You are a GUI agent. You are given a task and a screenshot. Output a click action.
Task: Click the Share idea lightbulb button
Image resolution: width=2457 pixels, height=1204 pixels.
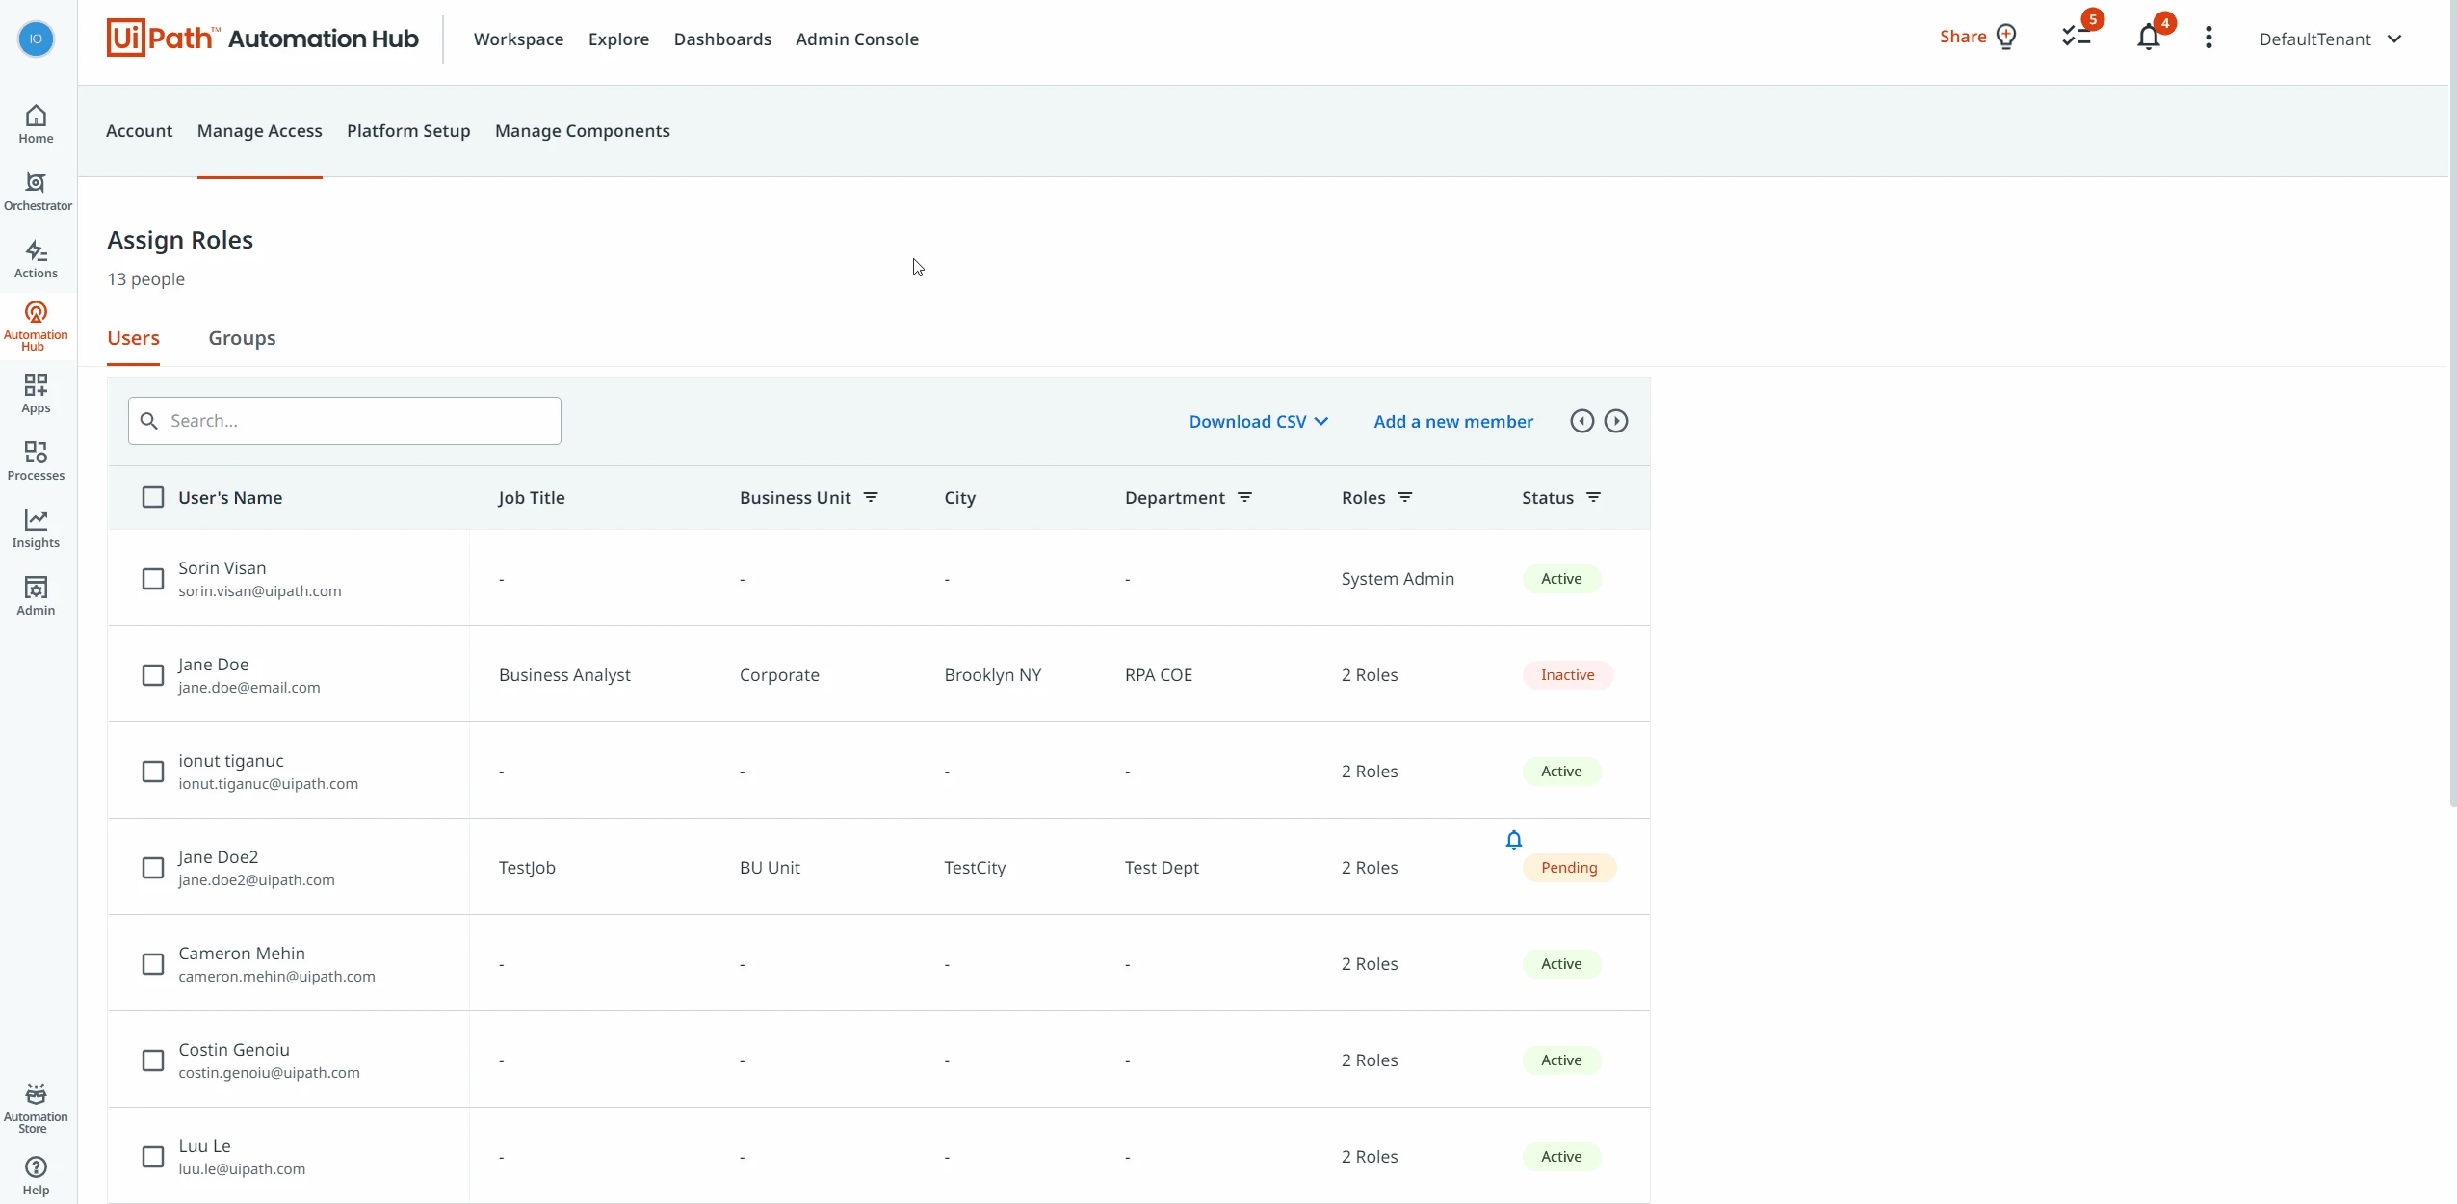click(1977, 37)
